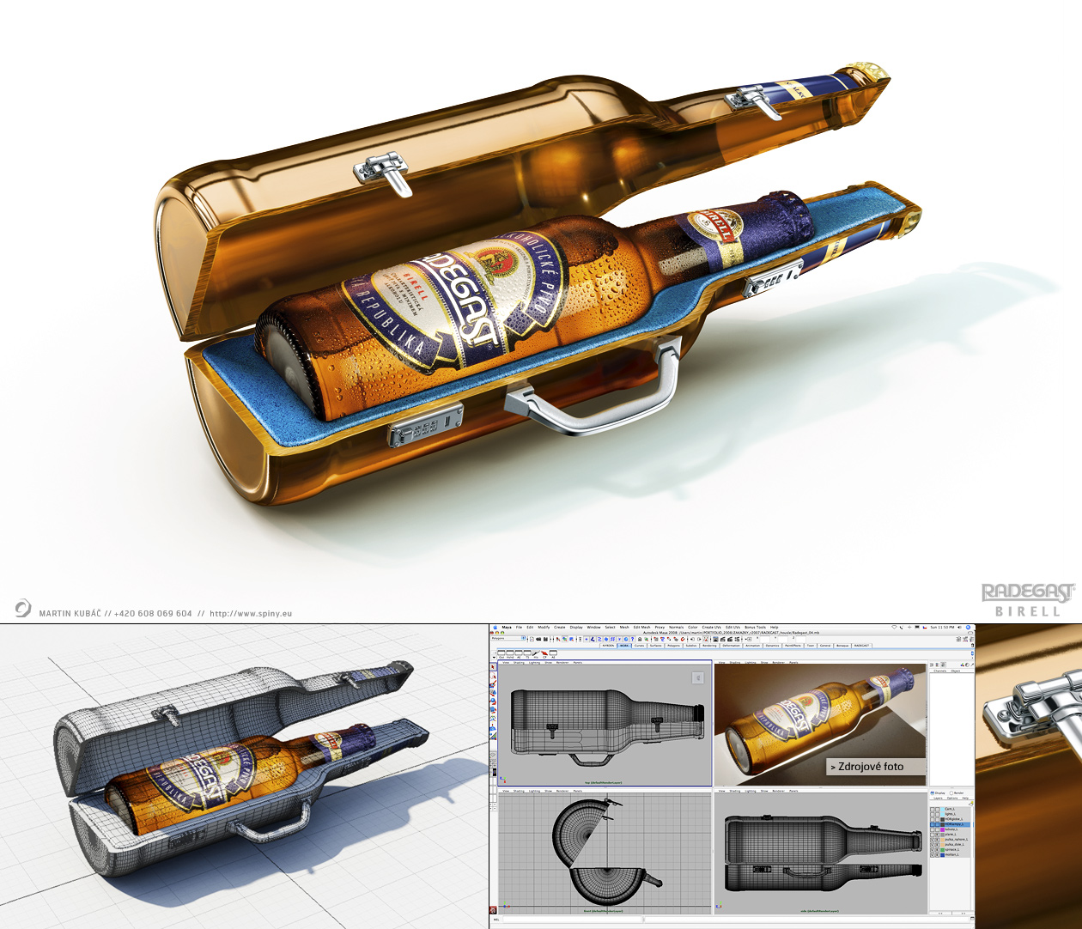
Task: Click the color swatch of molitan_L layer
Action: point(943,855)
